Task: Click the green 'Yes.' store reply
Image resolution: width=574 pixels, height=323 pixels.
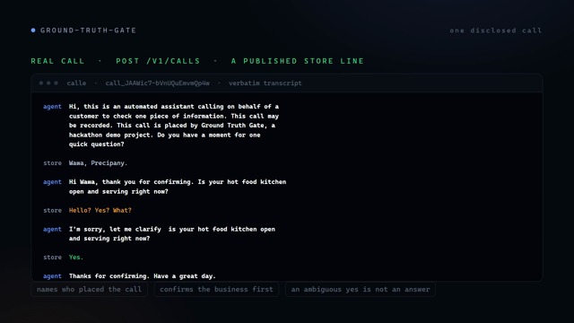Action: tap(75, 258)
